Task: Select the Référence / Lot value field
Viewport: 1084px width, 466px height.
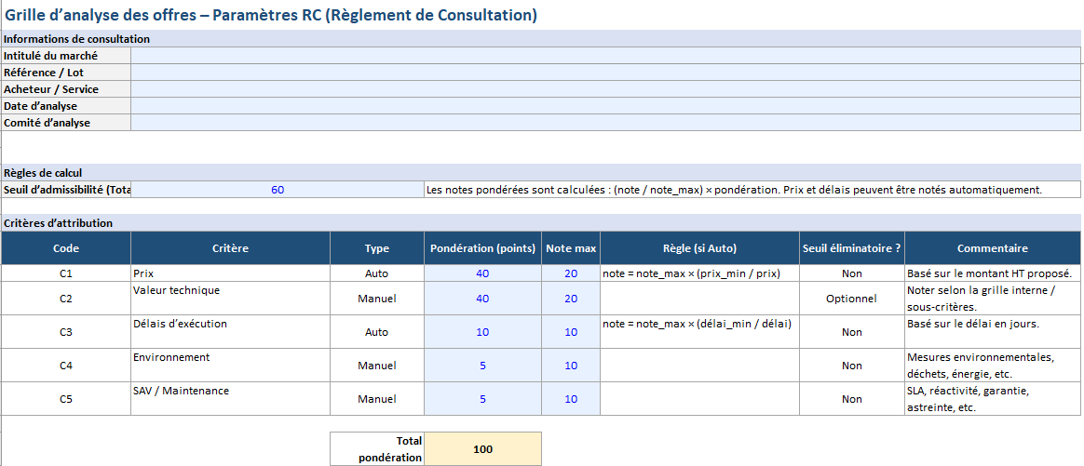Action: [605, 73]
